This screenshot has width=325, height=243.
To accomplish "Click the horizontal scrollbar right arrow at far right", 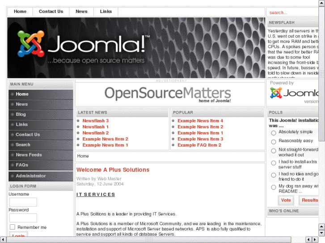I will [315, 240].
